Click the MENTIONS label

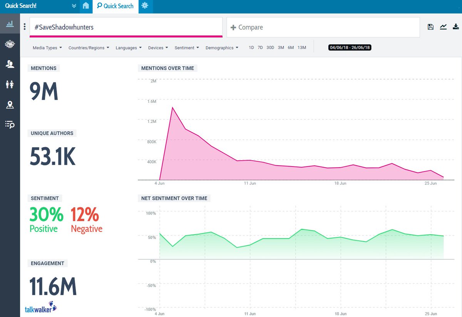pyautogui.click(x=44, y=68)
